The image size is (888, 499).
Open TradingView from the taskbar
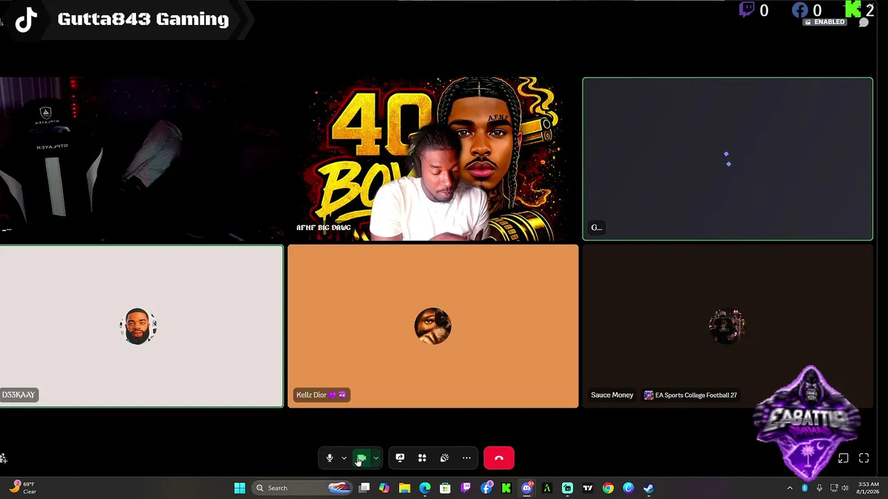[x=588, y=488]
